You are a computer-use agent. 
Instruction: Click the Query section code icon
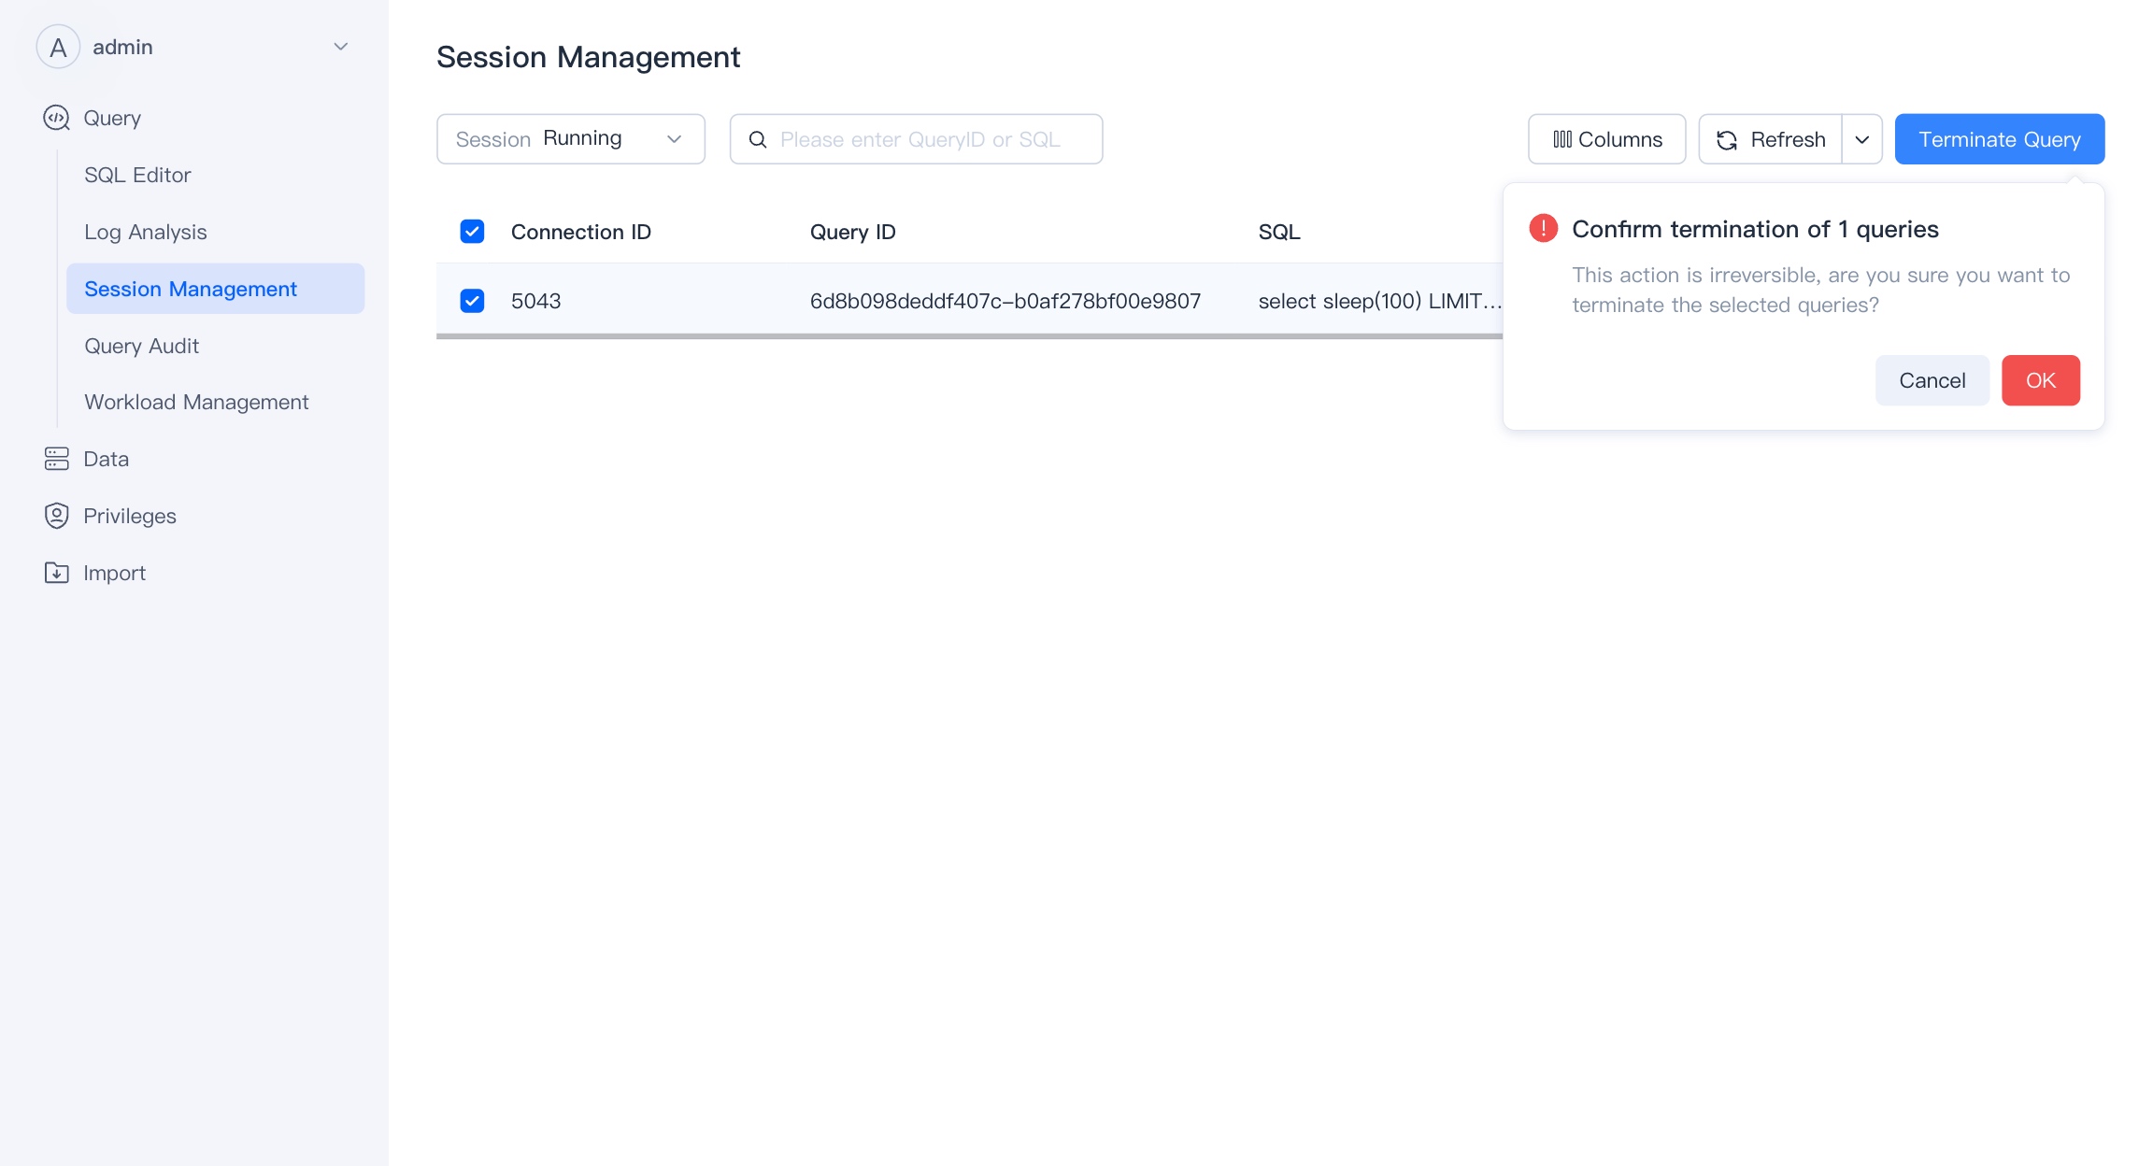point(56,118)
